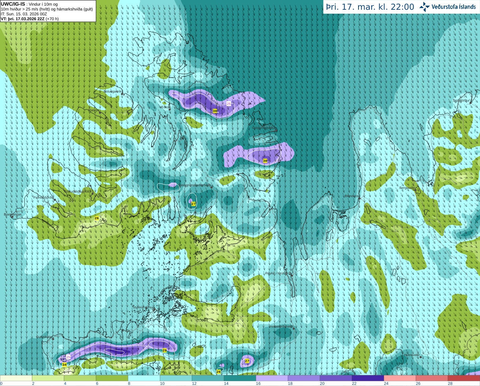480x386 pixels.
Task: Select the Siglufjörður station label
Action: click(461, 100)
